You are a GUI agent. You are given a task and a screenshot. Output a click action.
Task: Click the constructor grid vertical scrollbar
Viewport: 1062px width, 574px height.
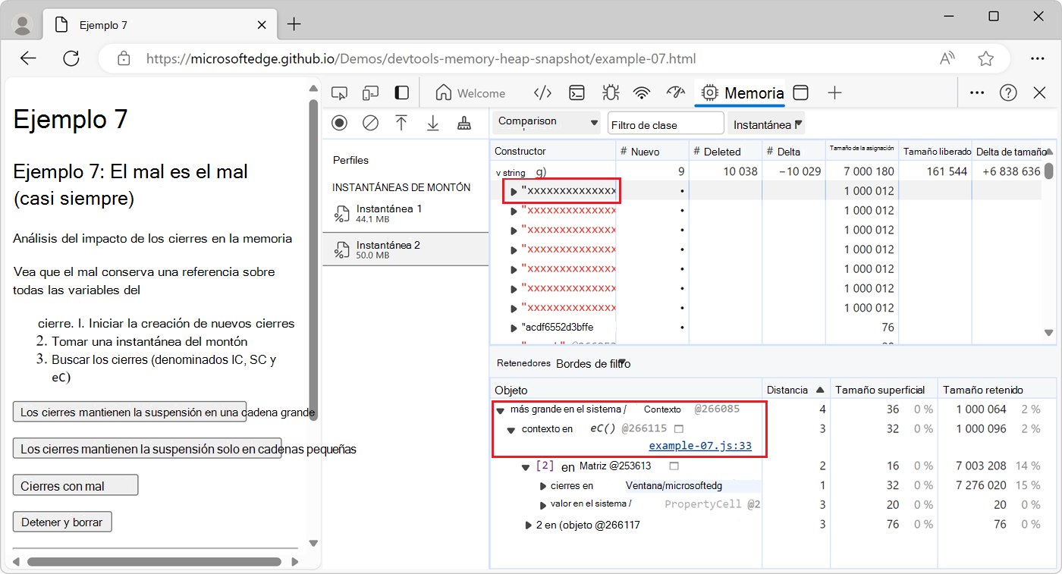point(1049,171)
